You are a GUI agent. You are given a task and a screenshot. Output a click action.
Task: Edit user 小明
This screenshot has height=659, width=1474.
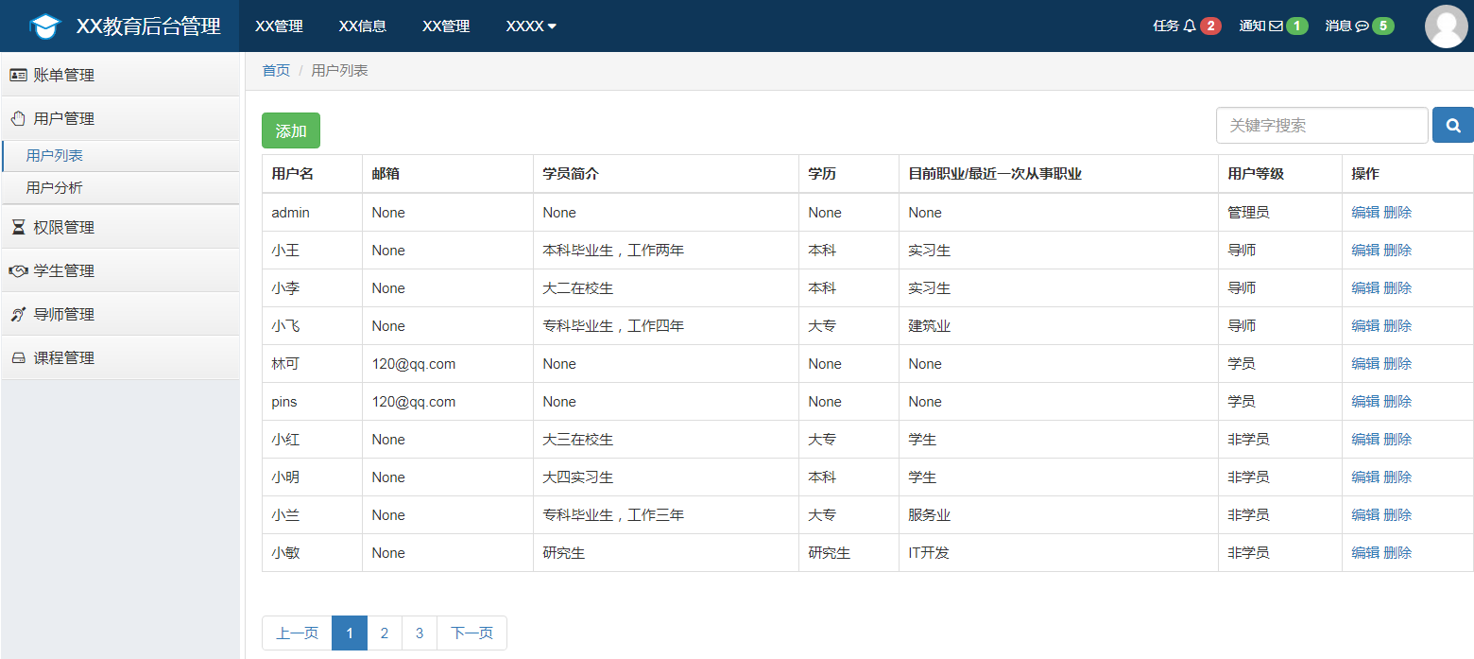[x=1365, y=477]
